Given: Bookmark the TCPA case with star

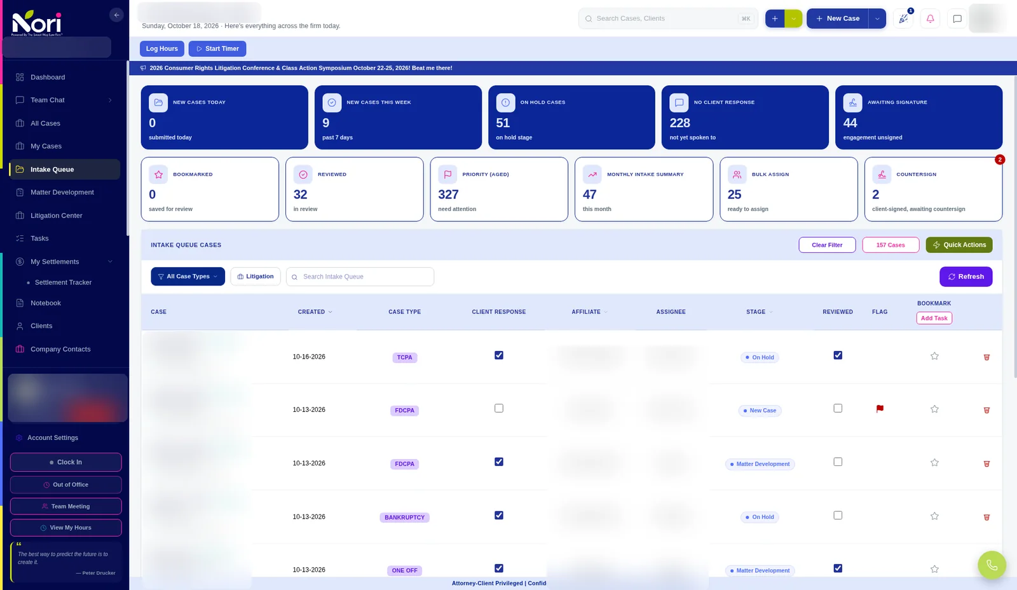Looking at the screenshot, I should tap(934, 356).
